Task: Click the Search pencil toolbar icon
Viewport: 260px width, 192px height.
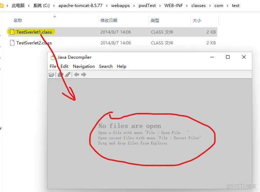Action: (x=68, y=74)
